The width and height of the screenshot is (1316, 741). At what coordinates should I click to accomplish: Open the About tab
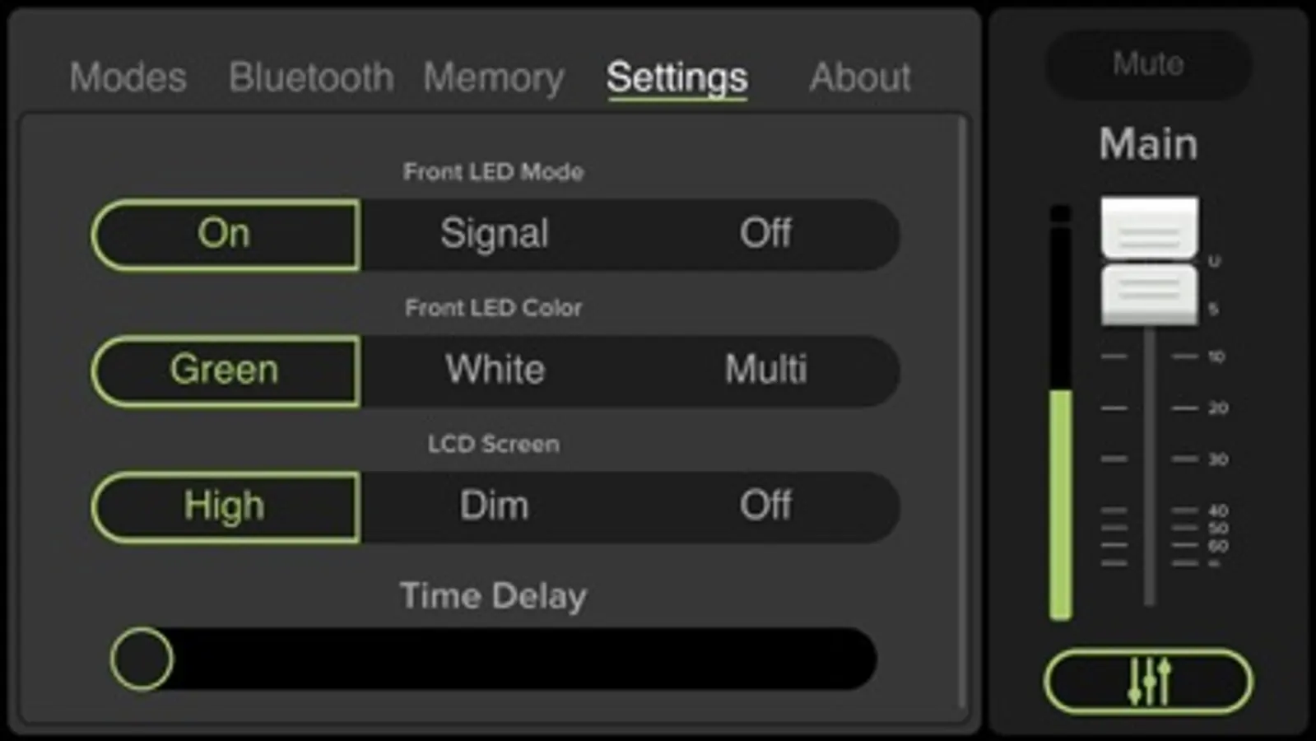860,77
